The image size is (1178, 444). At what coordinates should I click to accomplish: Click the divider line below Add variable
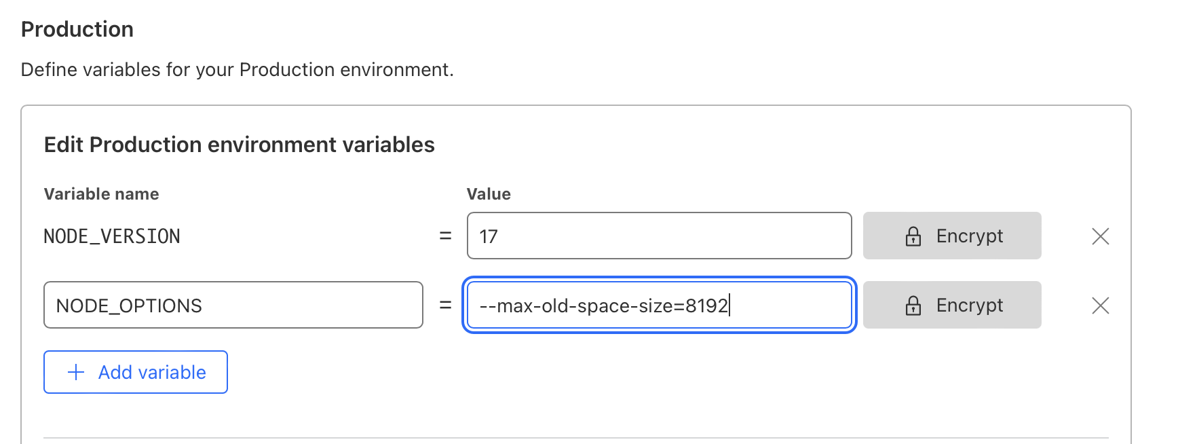coord(575,438)
